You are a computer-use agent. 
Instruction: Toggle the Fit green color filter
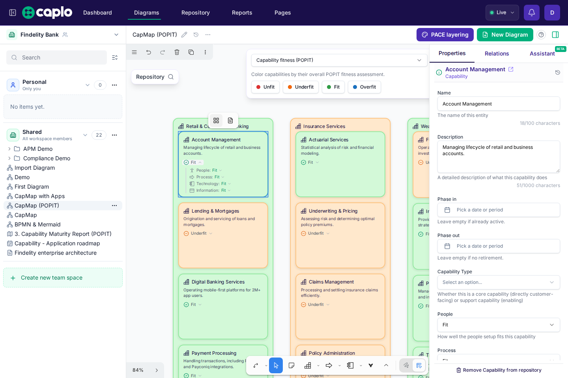pyautogui.click(x=333, y=87)
